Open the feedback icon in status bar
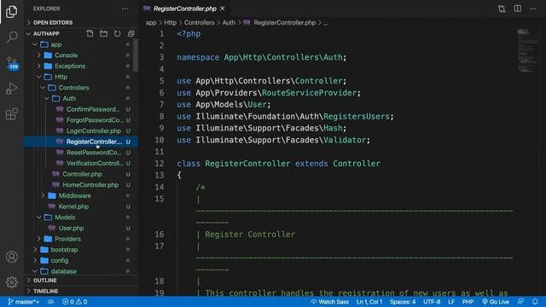The height and width of the screenshot is (307, 546). pyautogui.click(x=520, y=302)
